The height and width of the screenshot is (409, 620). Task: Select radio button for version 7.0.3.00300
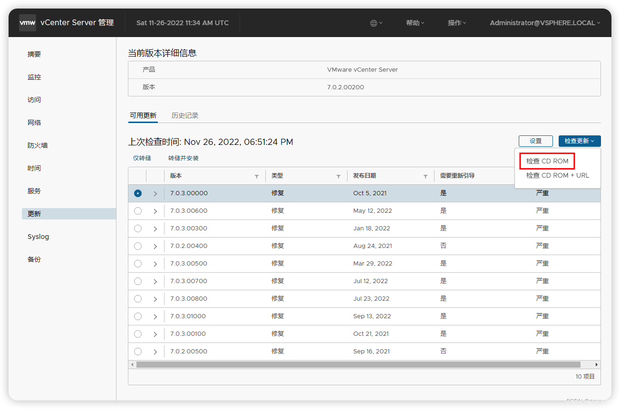(x=138, y=228)
